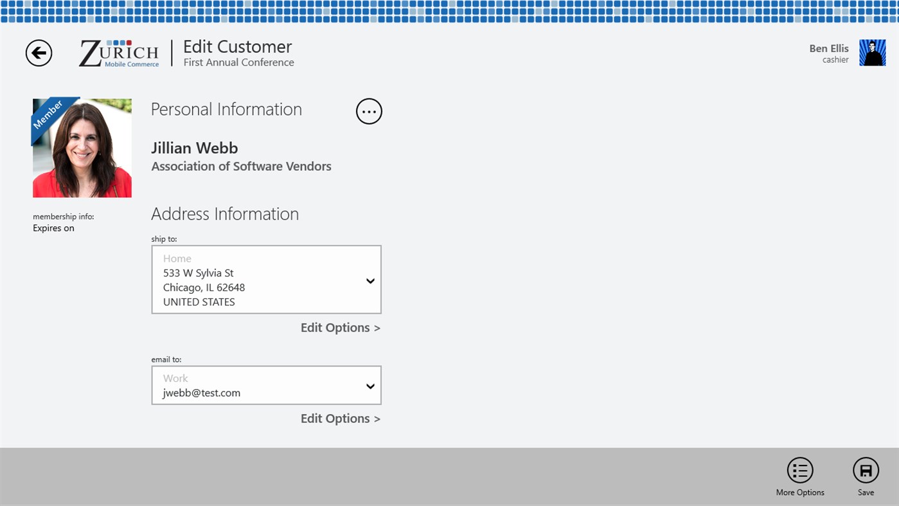
Task: Click the Edit Customer page title
Action: tap(238, 46)
